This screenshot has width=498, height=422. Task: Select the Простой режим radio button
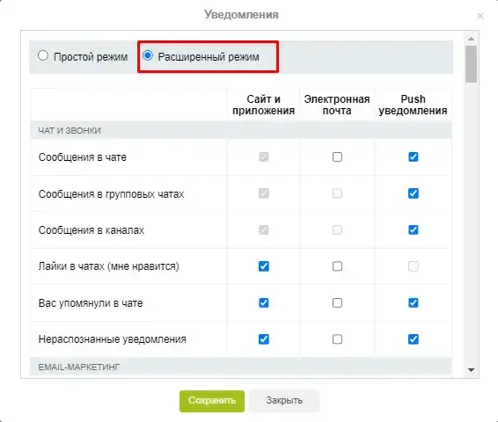[43, 56]
